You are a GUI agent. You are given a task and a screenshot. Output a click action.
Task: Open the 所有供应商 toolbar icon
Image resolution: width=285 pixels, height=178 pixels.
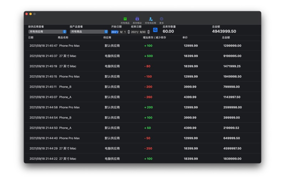coord(150,20)
